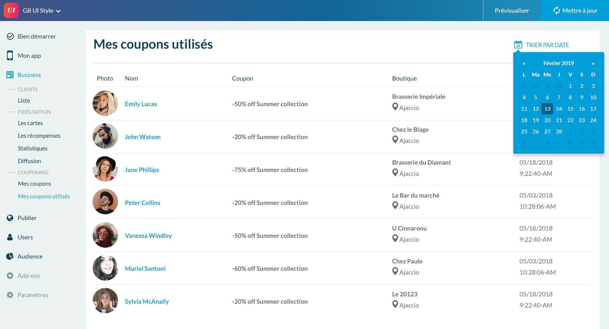Click the Mettre à jour button
This screenshot has height=329, width=609.
coord(575,11)
